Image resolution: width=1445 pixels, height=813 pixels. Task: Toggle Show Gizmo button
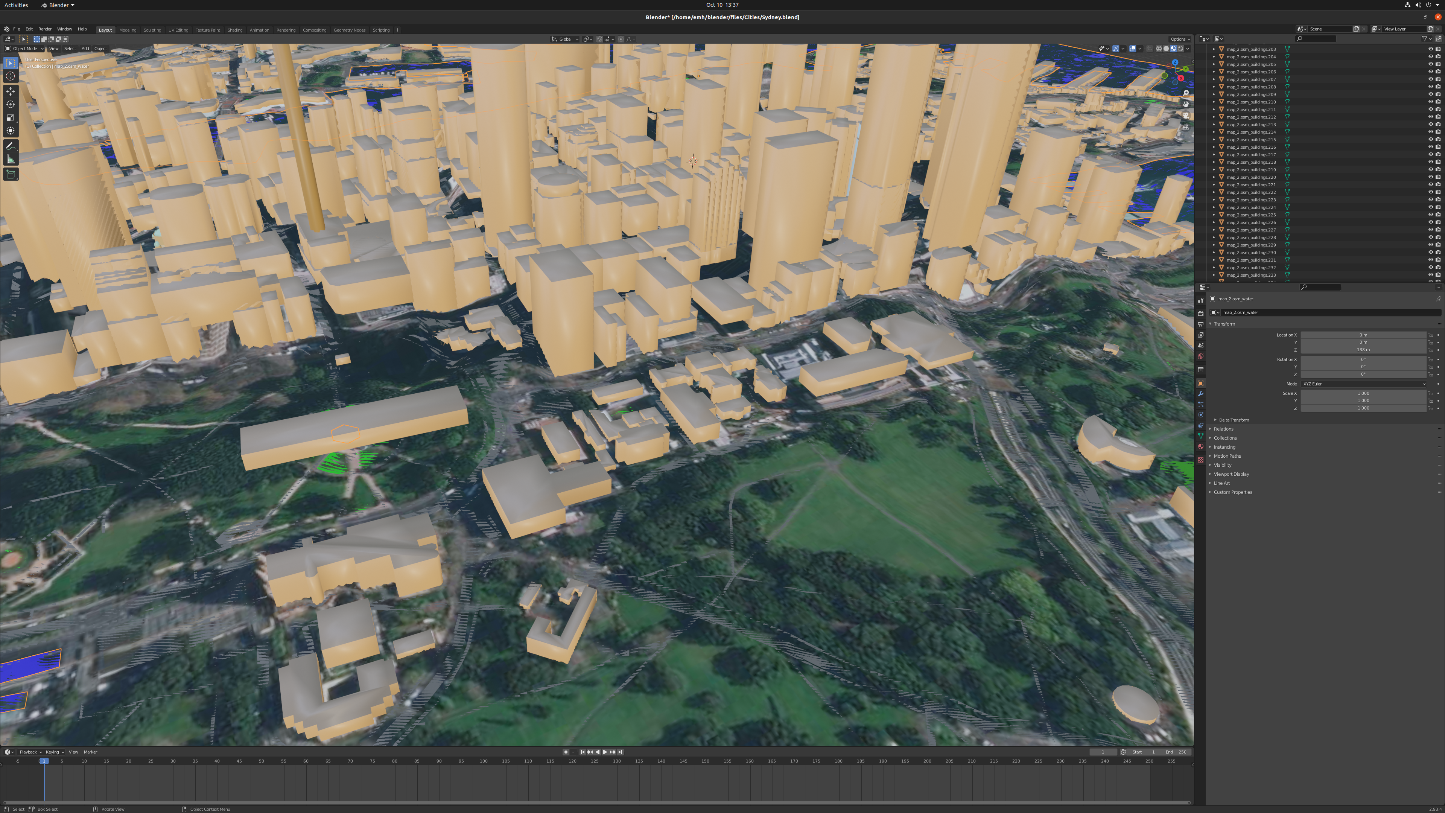point(1116,48)
